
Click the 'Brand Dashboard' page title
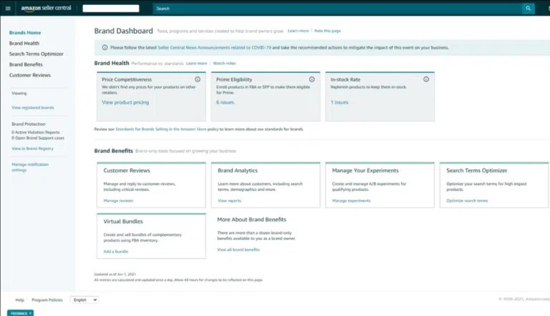point(123,31)
